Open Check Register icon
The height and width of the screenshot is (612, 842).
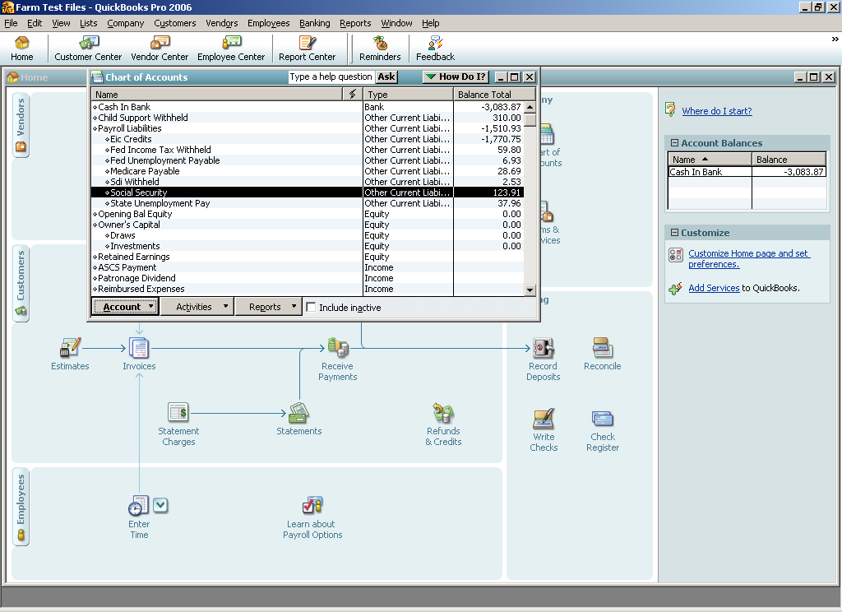pyautogui.click(x=602, y=419)
